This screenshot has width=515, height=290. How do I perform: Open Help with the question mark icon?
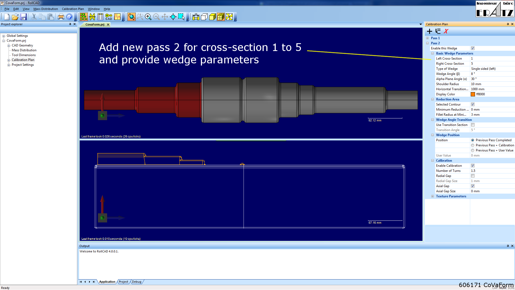pyautogui.click(x=69, y=17)
